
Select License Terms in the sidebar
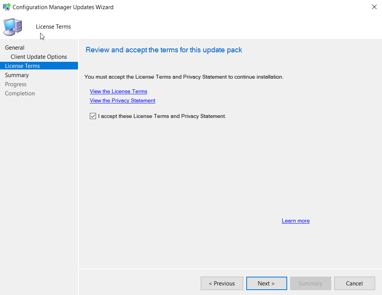coord(39,66)
